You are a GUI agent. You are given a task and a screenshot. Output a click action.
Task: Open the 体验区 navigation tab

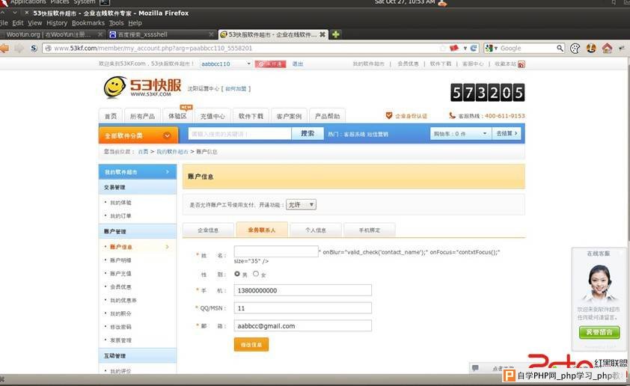177,116
